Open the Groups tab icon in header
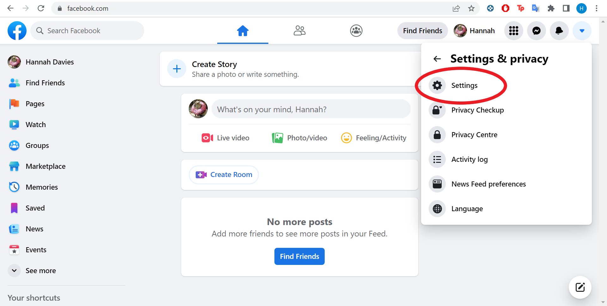 click(x=356, y=31)
